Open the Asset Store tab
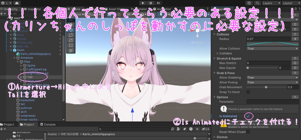301x140 pixels. 114,9
